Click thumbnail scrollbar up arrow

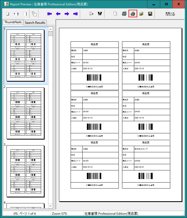click(51, 29)
